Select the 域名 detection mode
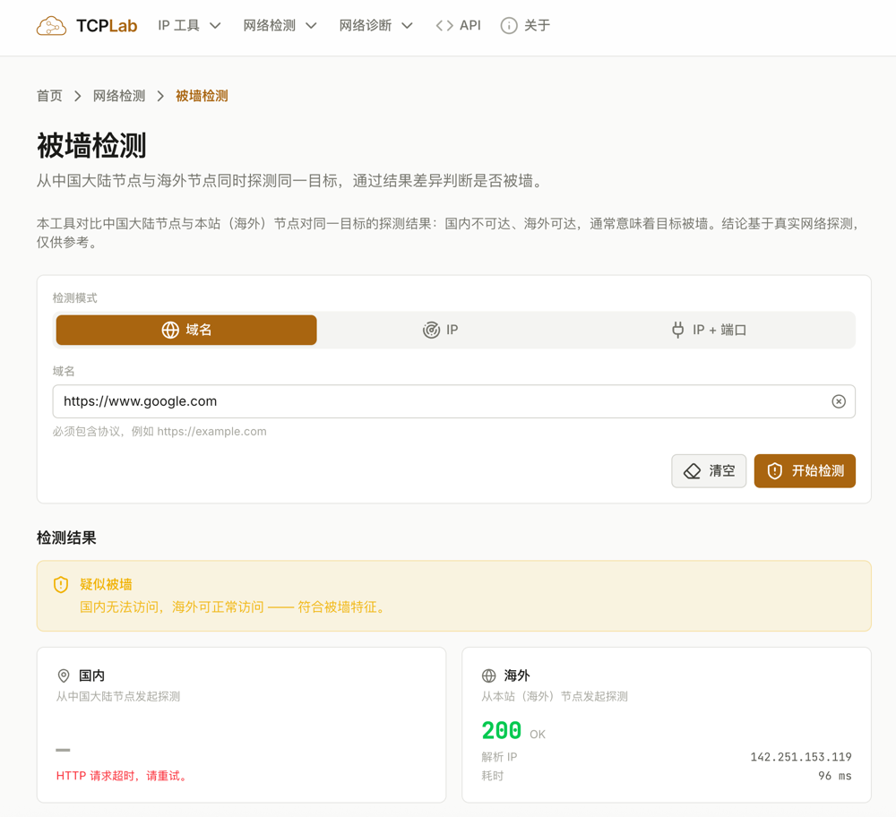Viewport: 896px width, 817px height. [x=186, y=330]
